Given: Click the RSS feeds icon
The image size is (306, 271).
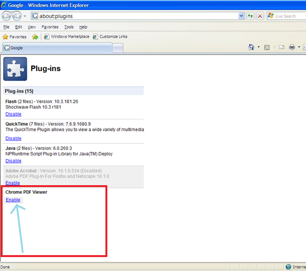Looking at the screenshot, I should click(x=267, y=47).
